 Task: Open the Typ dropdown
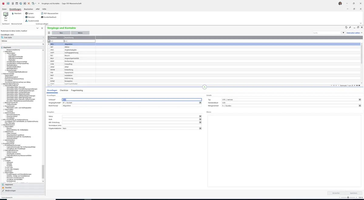tap(360, 100)
